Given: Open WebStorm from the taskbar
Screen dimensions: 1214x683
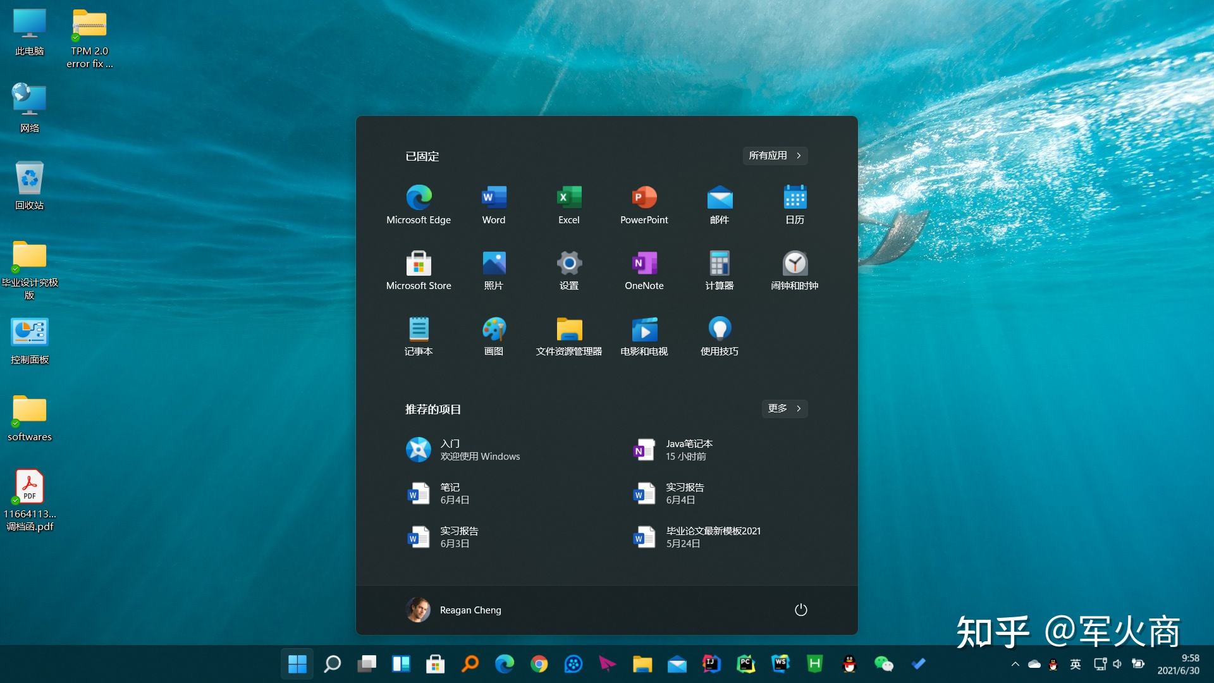Looking at the screenshot, I should coord(780,664).
